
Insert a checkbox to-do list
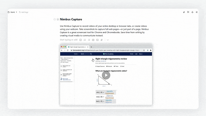pyautogui.click(x=81, y=40)
